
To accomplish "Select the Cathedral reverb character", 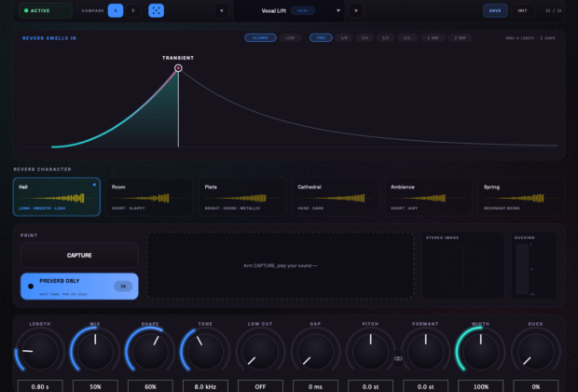I will pyautogui.click(x=336, y=197).
